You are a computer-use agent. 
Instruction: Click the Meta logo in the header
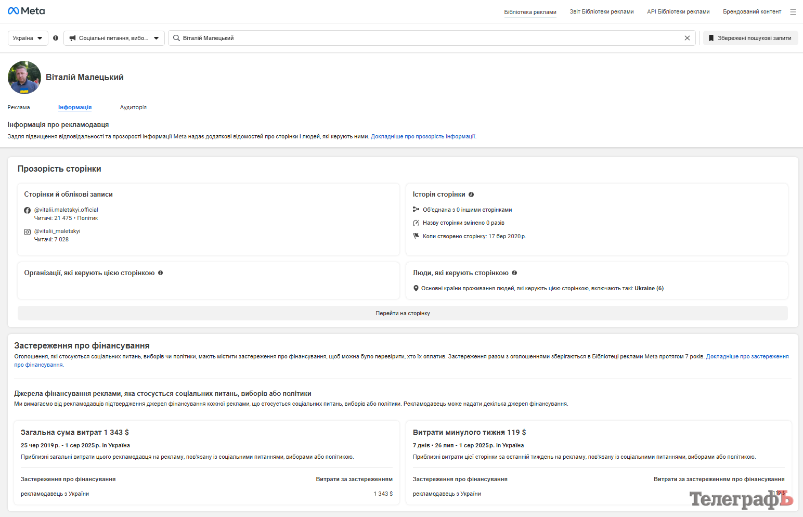coord(27,11)
